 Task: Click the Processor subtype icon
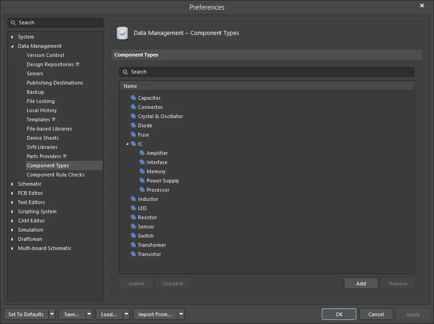click(142, 189)
